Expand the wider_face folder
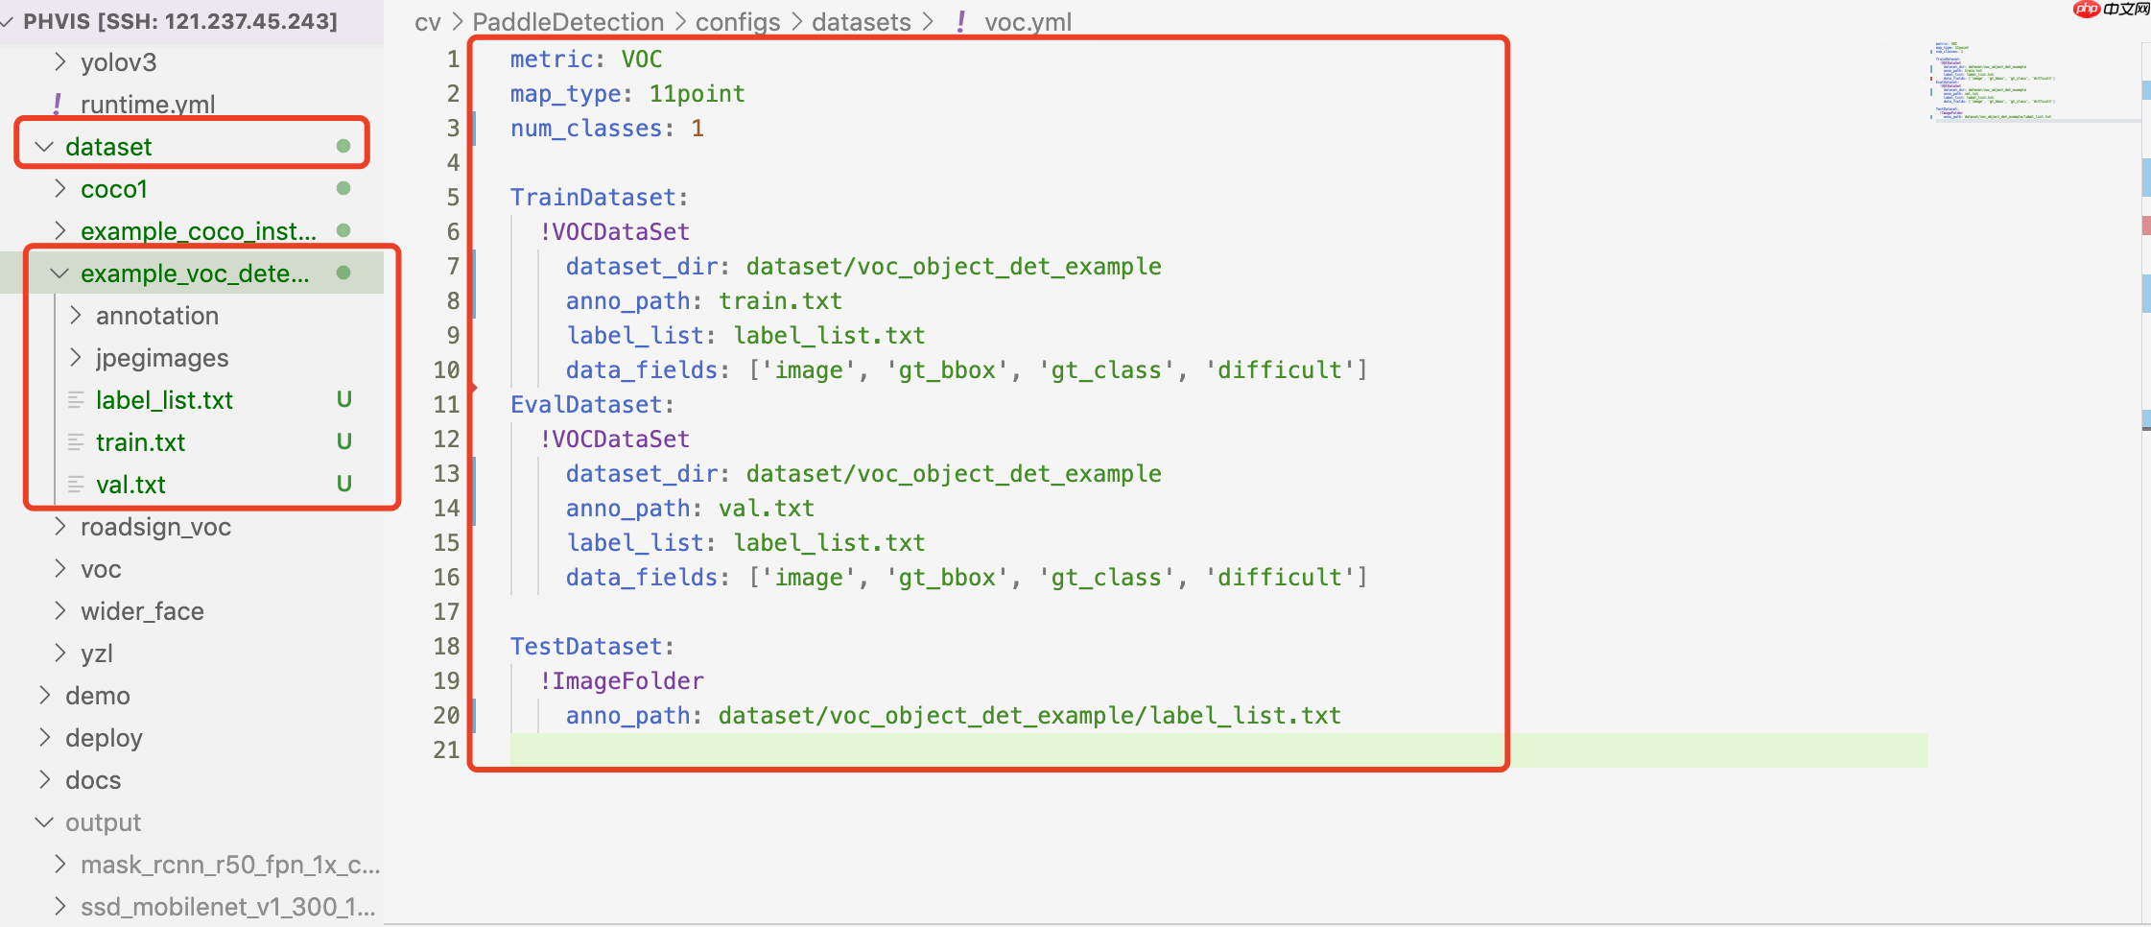Image resolution: width=2151 pixels, height=927 pixels. click(x=60, y=611)
